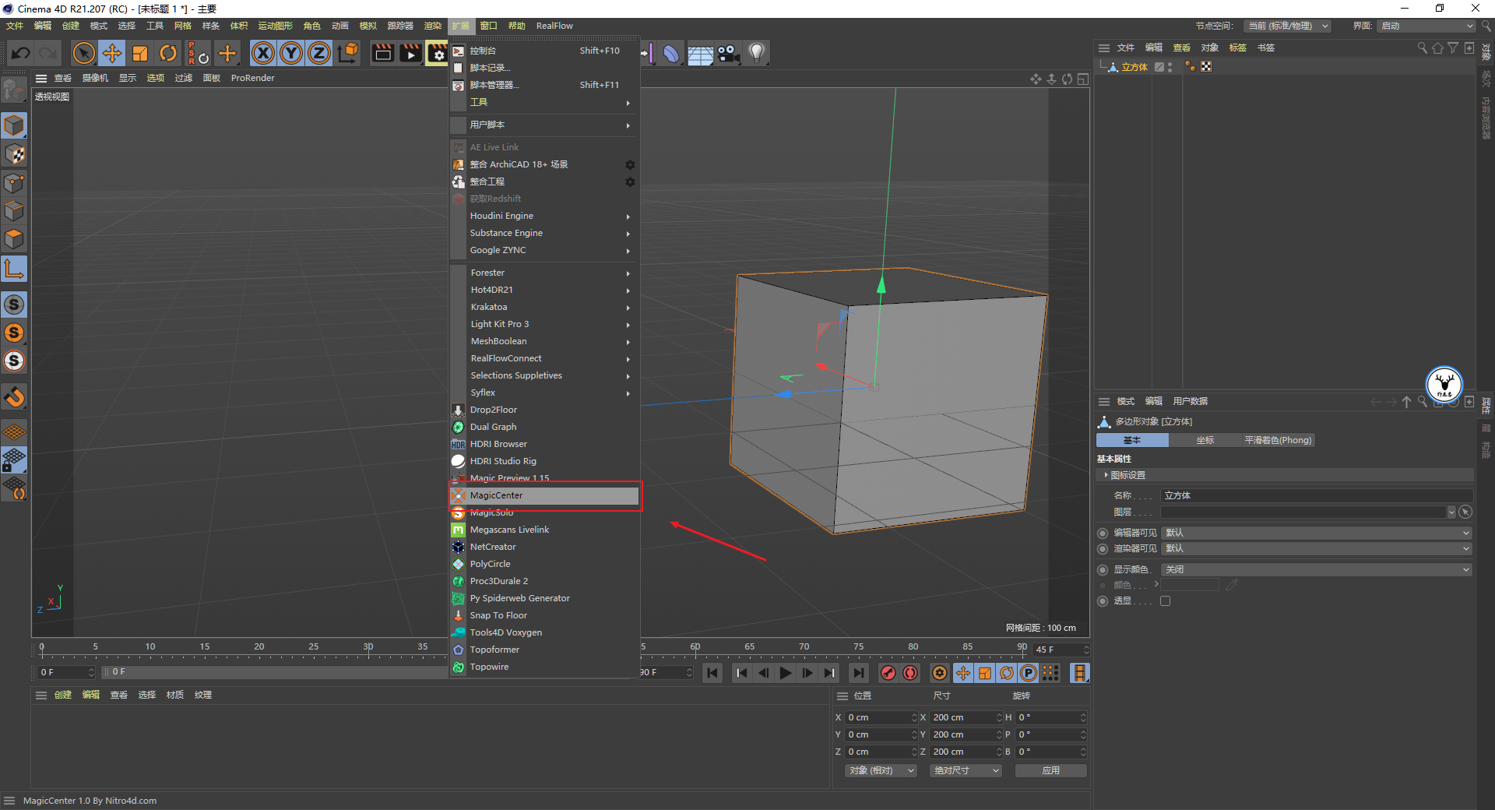The height and width of the screenshot is (810, 1495).
Task: Expand Light Kit Pro 3 submenu
Action: (545, 324)
